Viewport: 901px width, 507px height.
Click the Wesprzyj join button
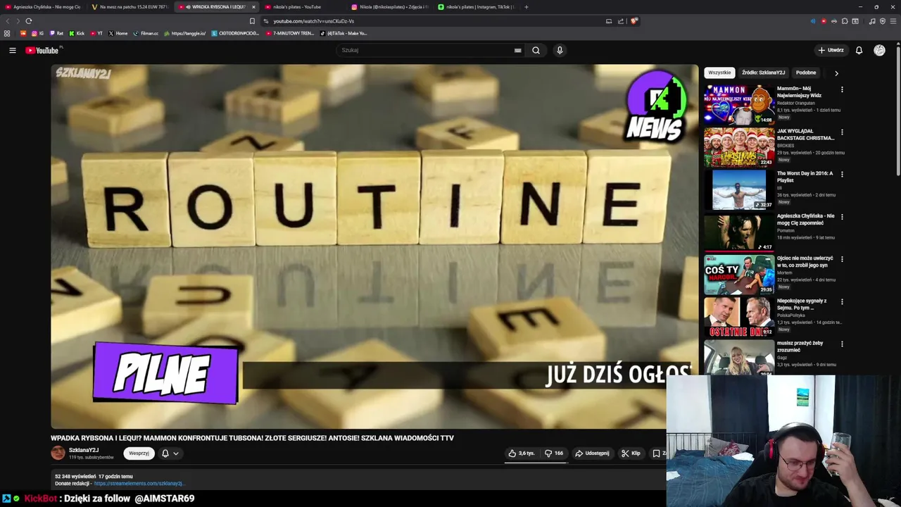(x=139, y=453)
